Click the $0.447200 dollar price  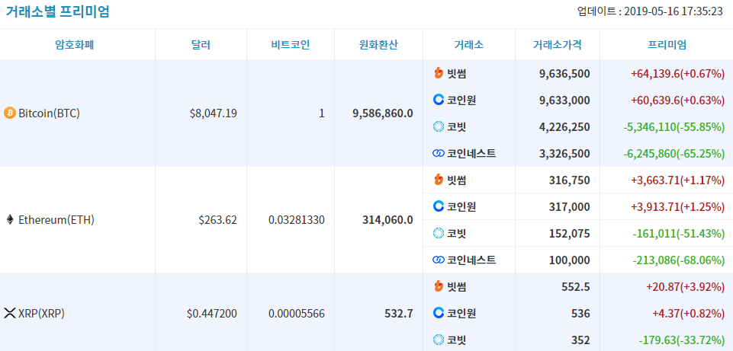(212, 314)
